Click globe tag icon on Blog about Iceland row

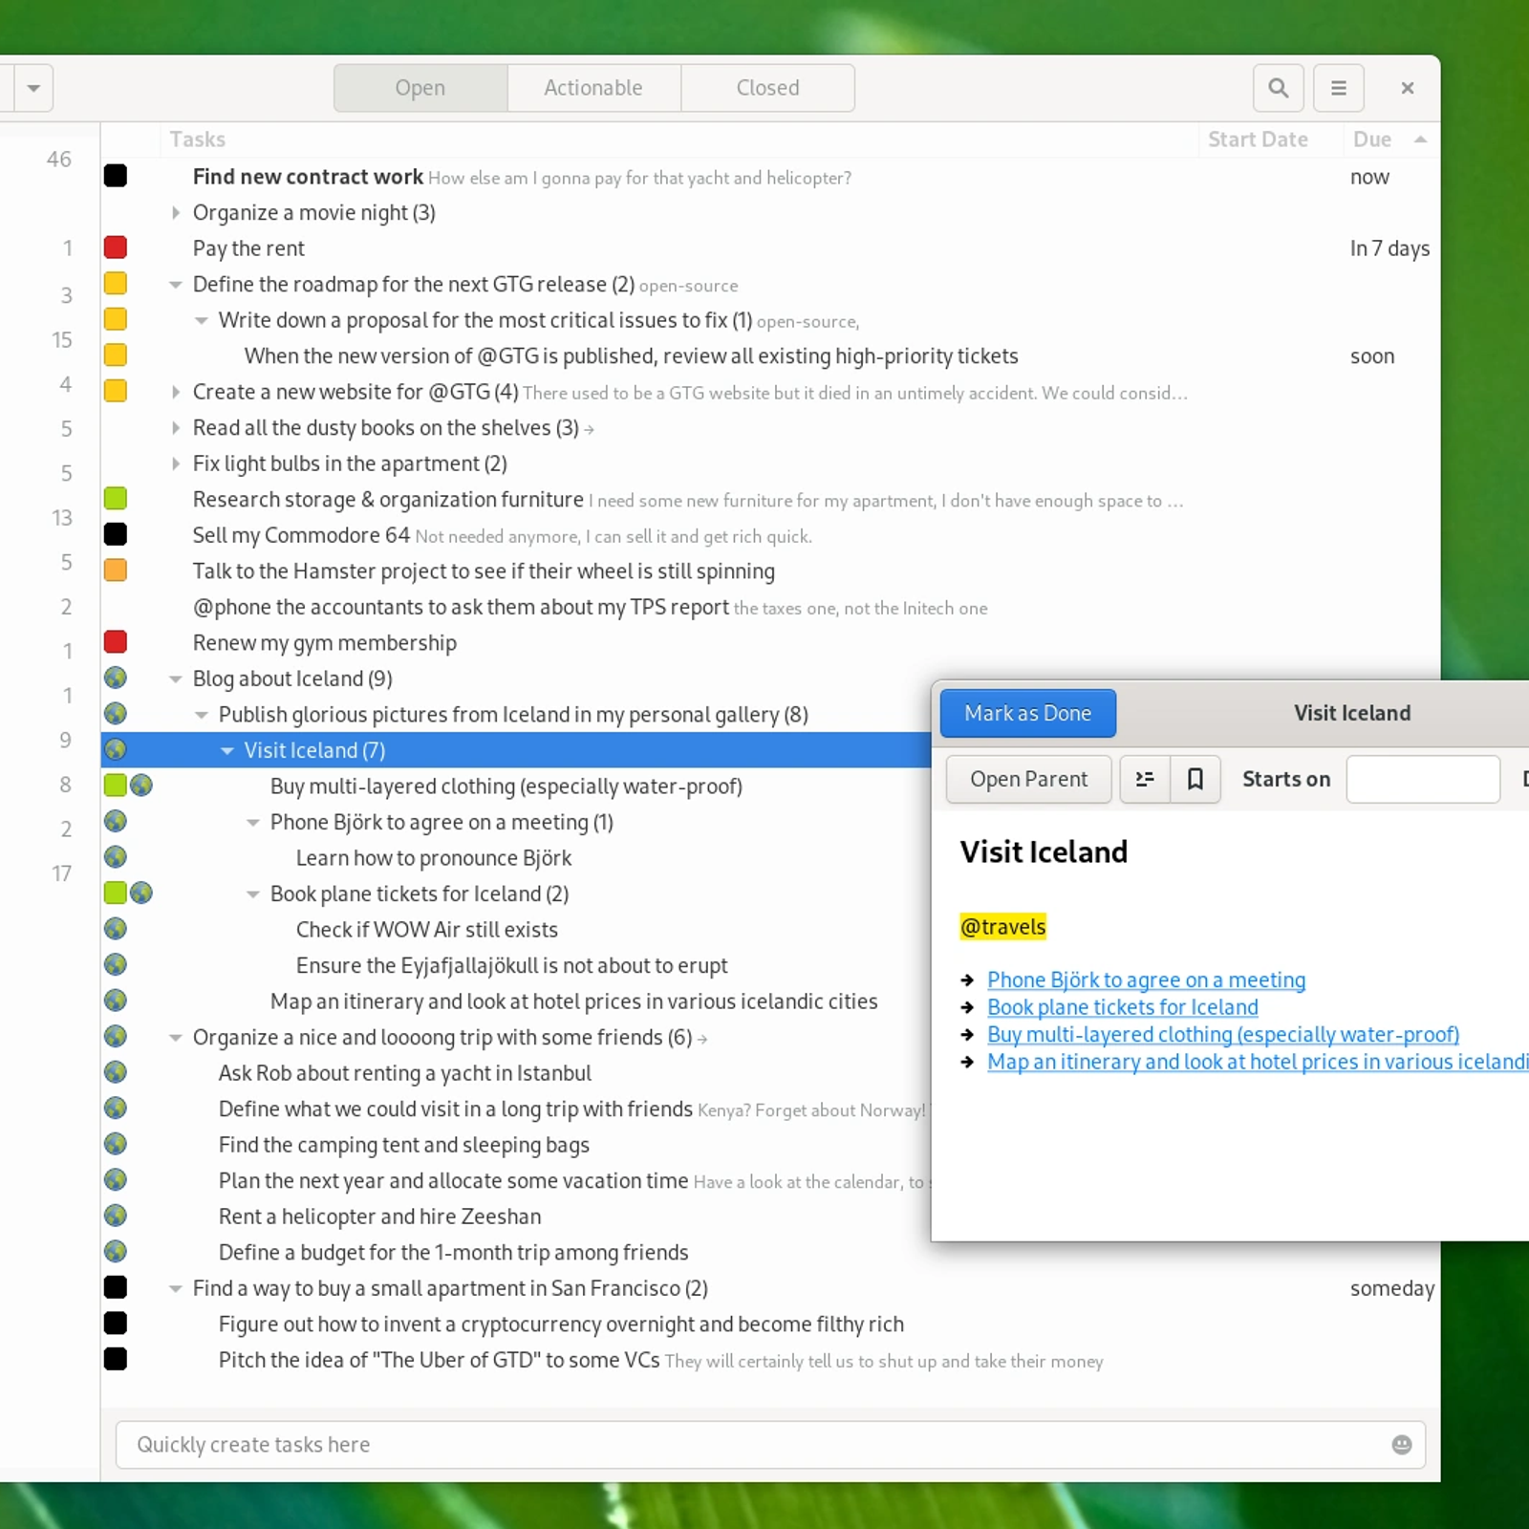116,678
